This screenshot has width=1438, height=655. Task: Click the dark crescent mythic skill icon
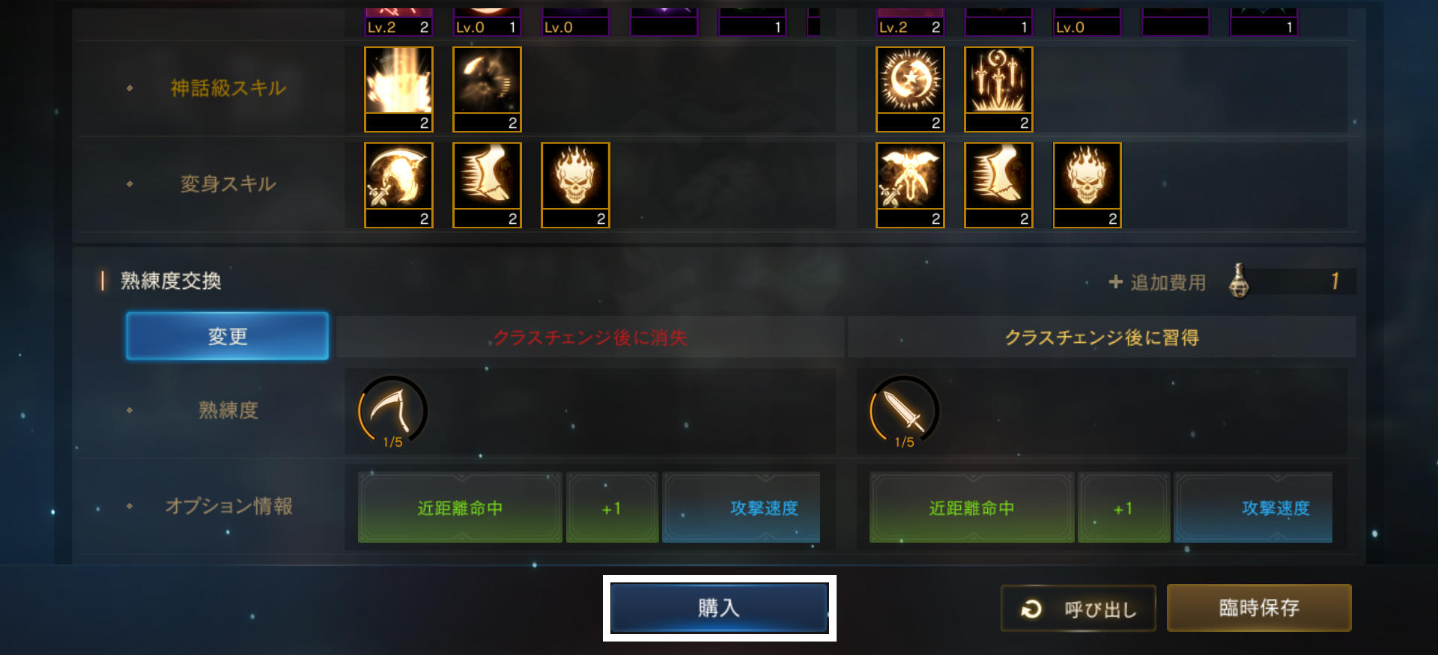487,89
